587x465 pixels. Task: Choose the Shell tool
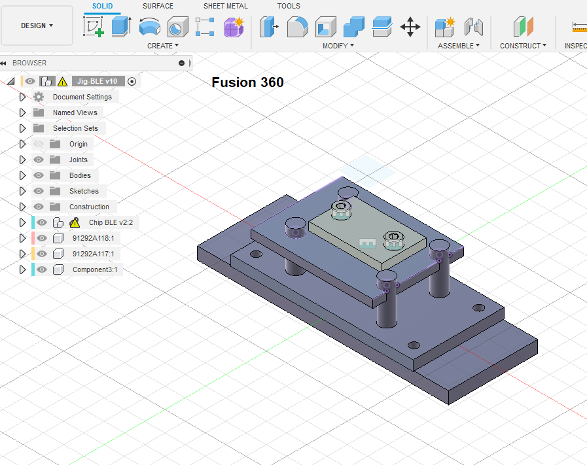pos(326,27)
